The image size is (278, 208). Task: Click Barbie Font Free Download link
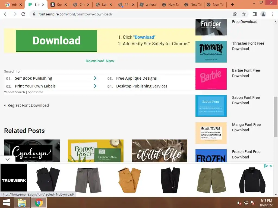click(246, 73)
